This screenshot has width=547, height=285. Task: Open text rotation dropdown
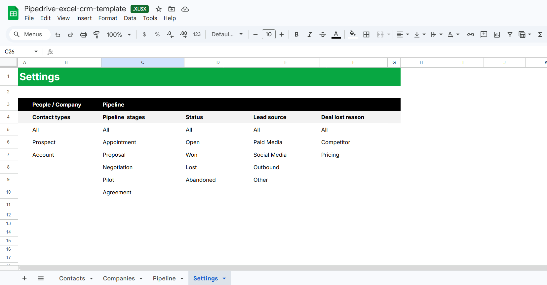(x=453, y=34)
